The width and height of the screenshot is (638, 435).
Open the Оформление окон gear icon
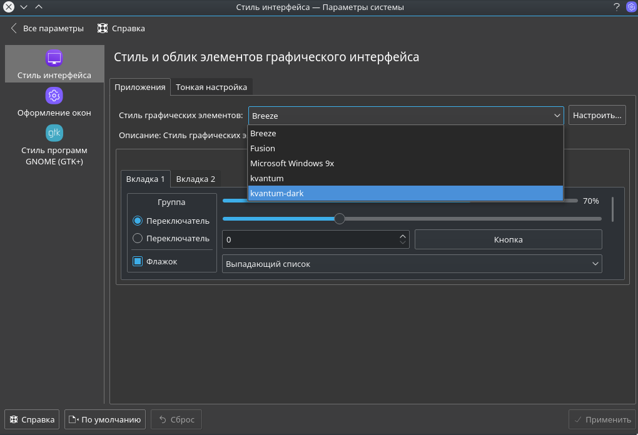(x=54, y=96)
